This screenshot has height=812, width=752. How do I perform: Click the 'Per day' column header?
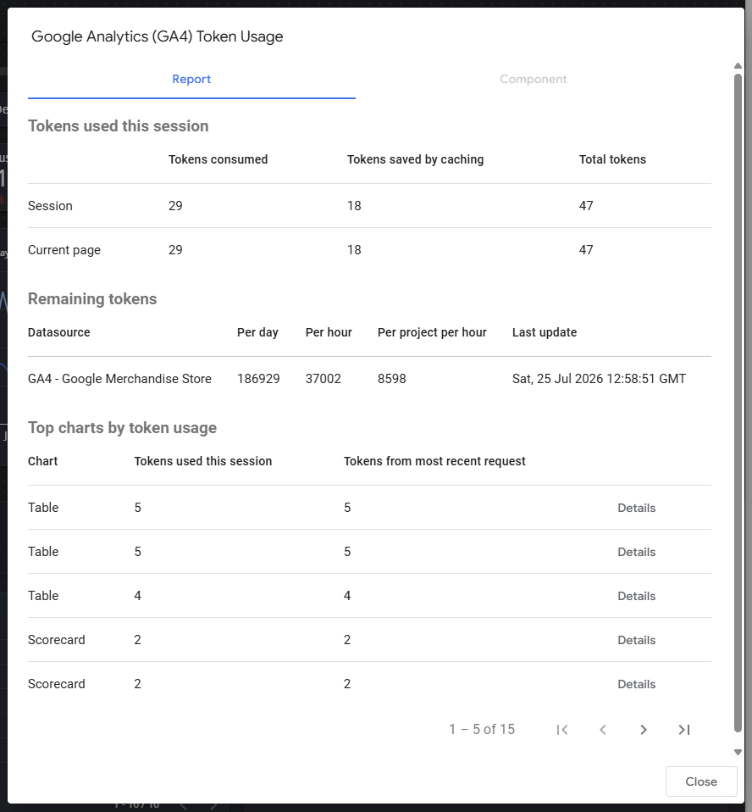[x=257, y=332]
